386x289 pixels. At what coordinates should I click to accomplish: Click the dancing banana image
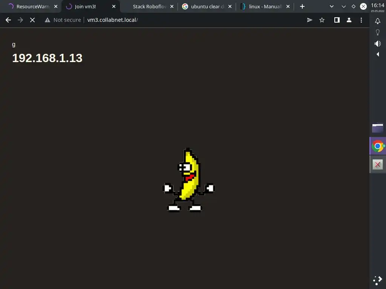pyautogui.click(x=189, y=179)
